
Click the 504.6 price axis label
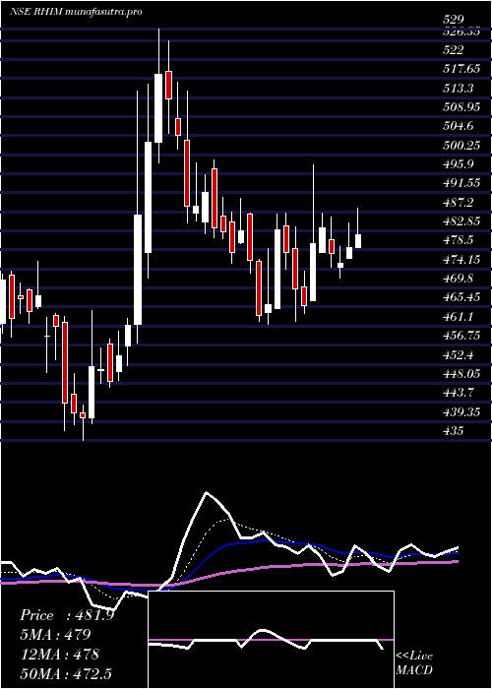coord(459,127)
